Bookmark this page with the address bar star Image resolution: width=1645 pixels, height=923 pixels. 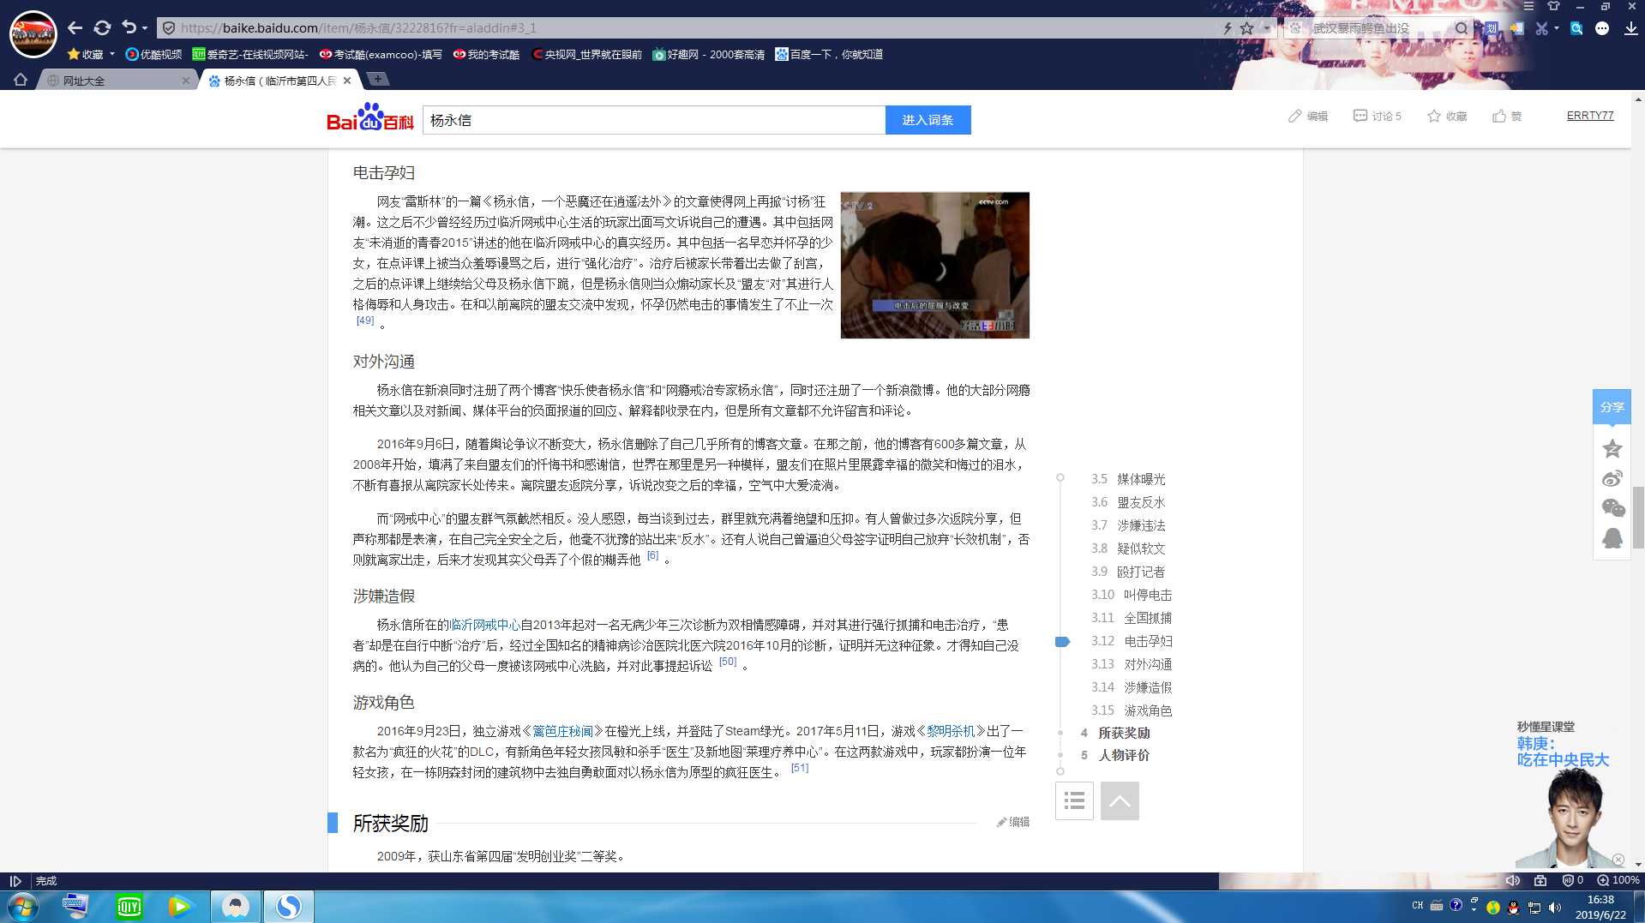[x=1247, y=28]
